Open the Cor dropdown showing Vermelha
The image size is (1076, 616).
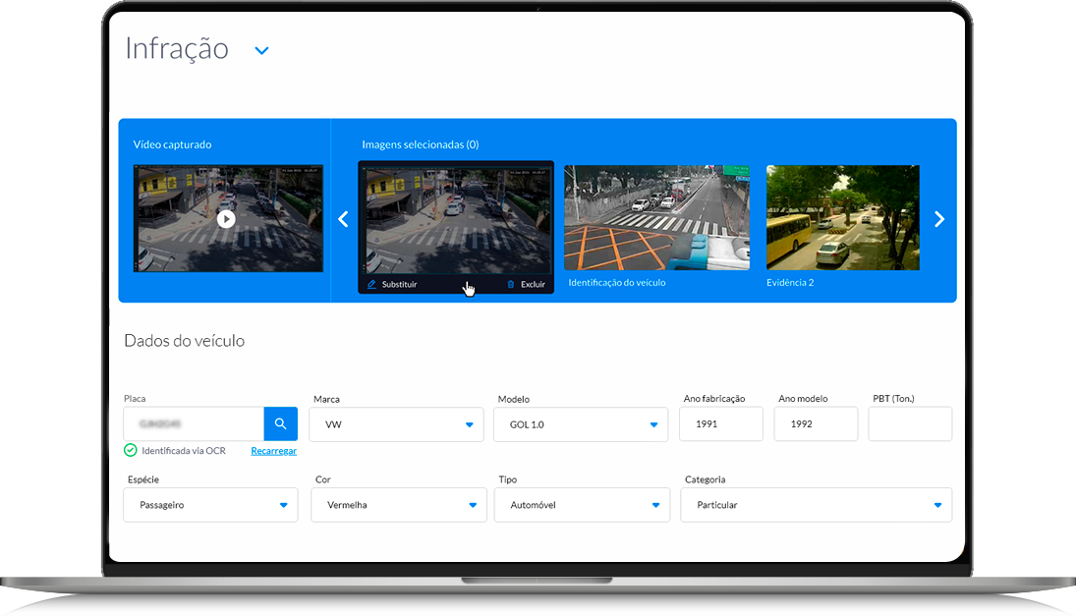tap(399, 505)
